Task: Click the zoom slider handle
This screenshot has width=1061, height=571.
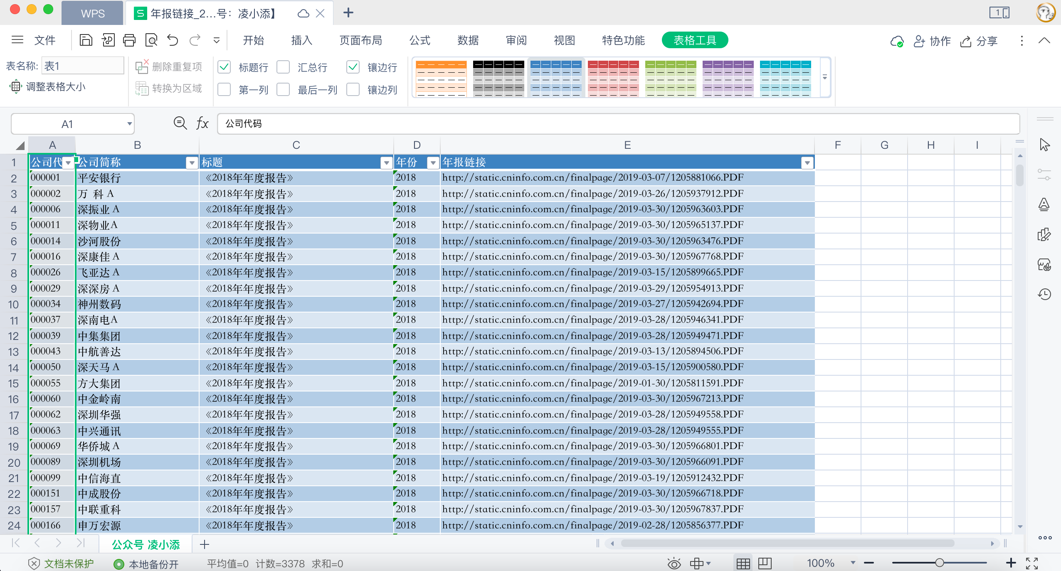Action: click(x=940, y=563)
